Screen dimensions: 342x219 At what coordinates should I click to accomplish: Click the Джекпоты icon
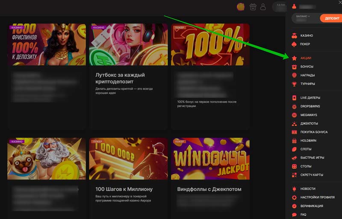click(294, 124)
